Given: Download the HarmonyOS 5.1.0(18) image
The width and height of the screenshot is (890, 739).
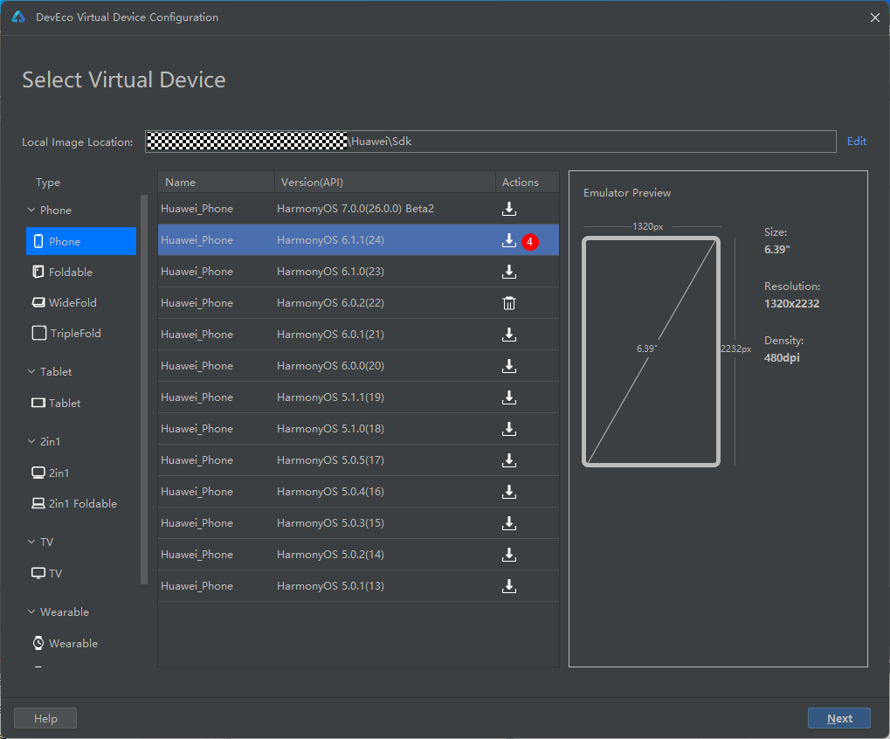Looking at the screenshot, I should coord(509,429).
